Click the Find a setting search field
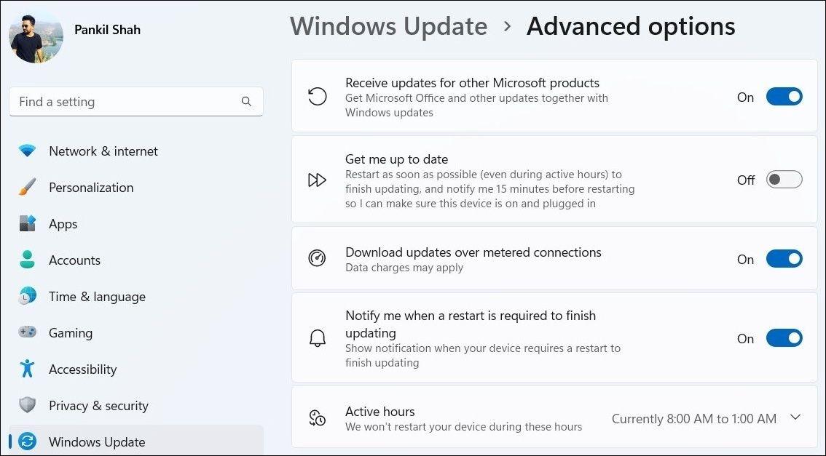The height and width of the screenshot is (456, 826). point(136,102)
